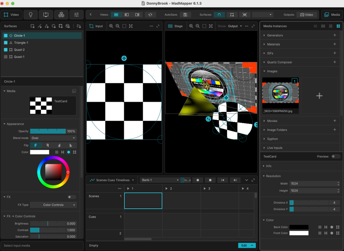Switch to the Video workspace tab
The image size is (344, 251).
(12, 15)
